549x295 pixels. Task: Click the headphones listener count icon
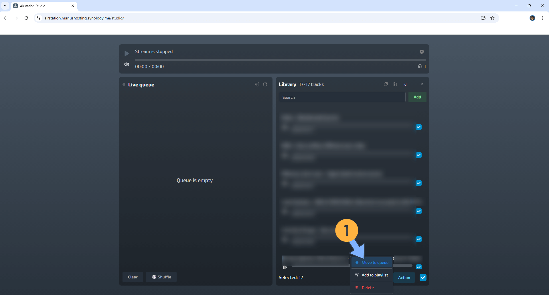click(x=420, y=66)
